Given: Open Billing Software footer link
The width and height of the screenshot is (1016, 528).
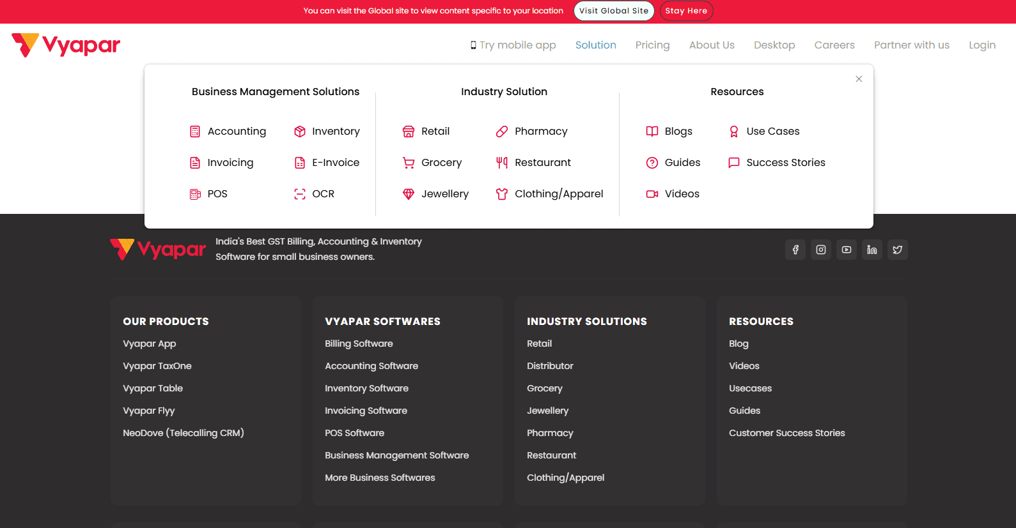Looking at the screenshot, I should pos(359,343).
